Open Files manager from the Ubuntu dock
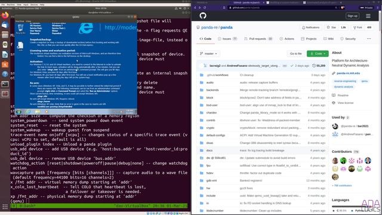The height and width of the screenshot is (215, 382). [x=5, y=35]
